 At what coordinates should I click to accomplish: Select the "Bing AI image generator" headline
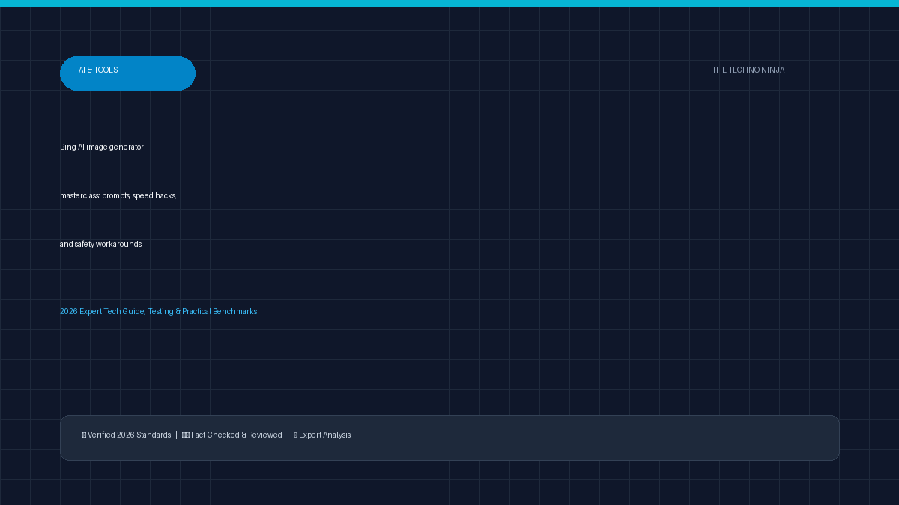pos(102,147)
